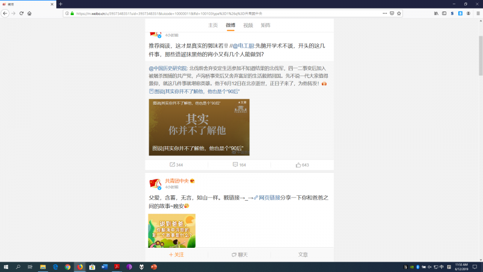Open 共青团中央 profile avatar on second post
The image size is (483, 272).
point(155,183)
